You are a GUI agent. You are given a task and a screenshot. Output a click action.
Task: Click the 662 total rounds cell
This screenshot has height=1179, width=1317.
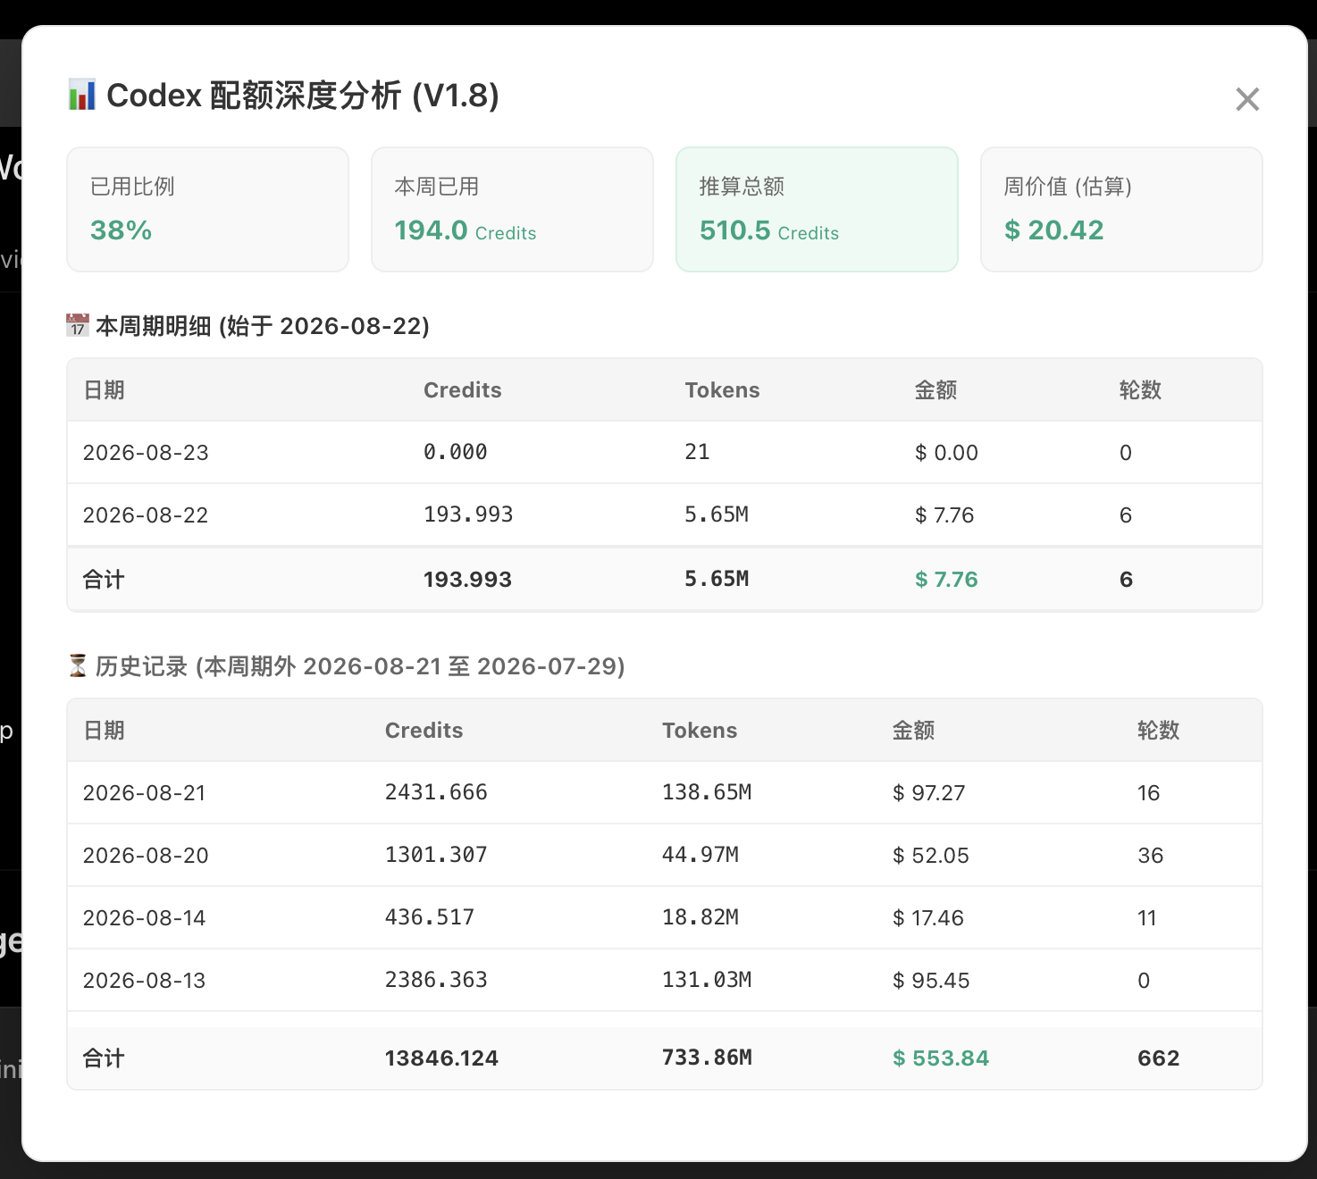pos(1159,1058)
